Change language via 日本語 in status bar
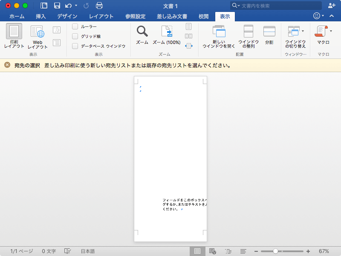Screen dimensions: 341x256 88,251
